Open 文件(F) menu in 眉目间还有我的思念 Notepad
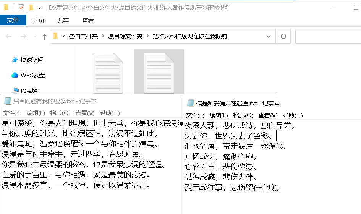This screenshot has height=214, width=361. tap(12, 113)
